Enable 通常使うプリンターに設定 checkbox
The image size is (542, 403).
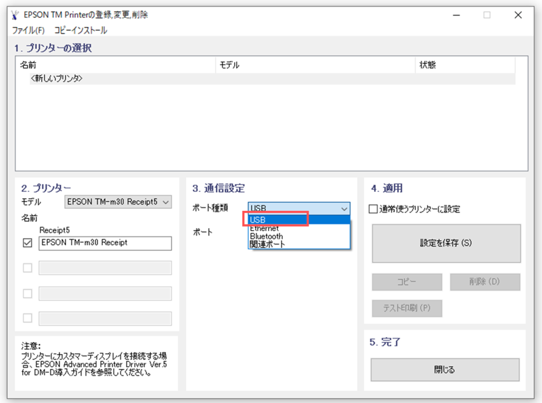coord(373,209)
